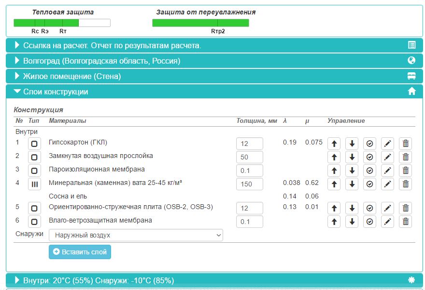Move Минеральная вата layer down
The width and height of the screenshot is (425, 290).
[x=352, y=184]
